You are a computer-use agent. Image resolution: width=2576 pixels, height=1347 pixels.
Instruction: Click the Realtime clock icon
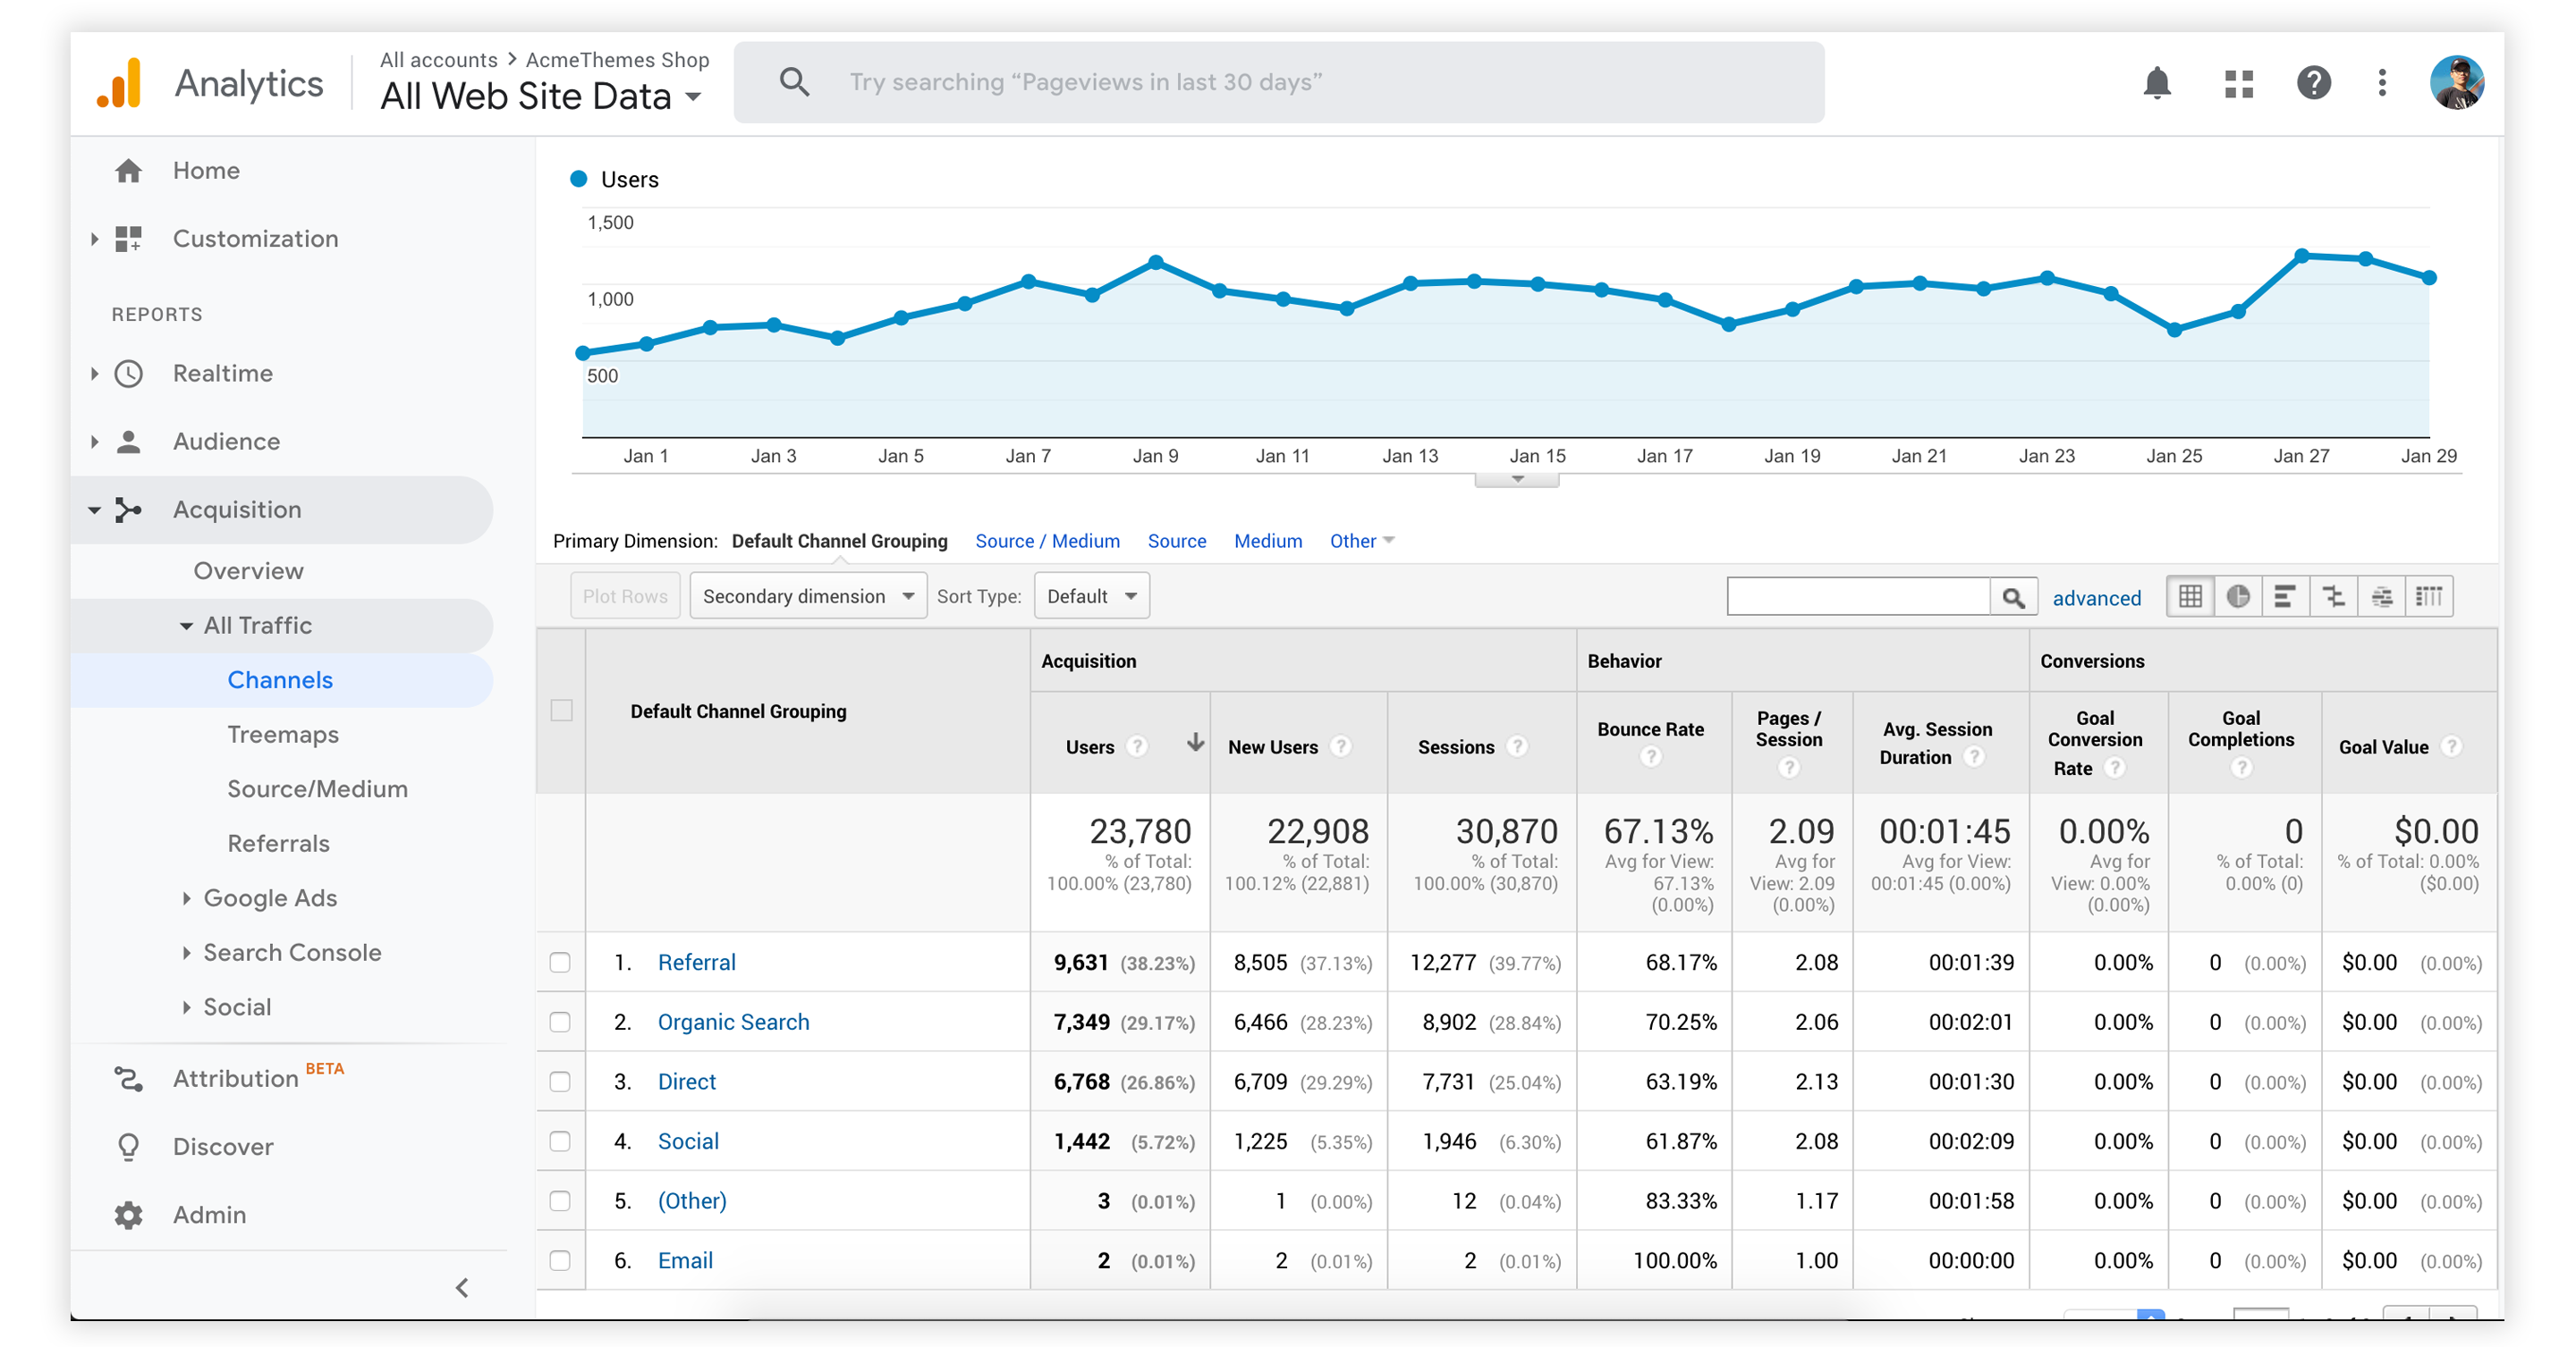[128, 374]
